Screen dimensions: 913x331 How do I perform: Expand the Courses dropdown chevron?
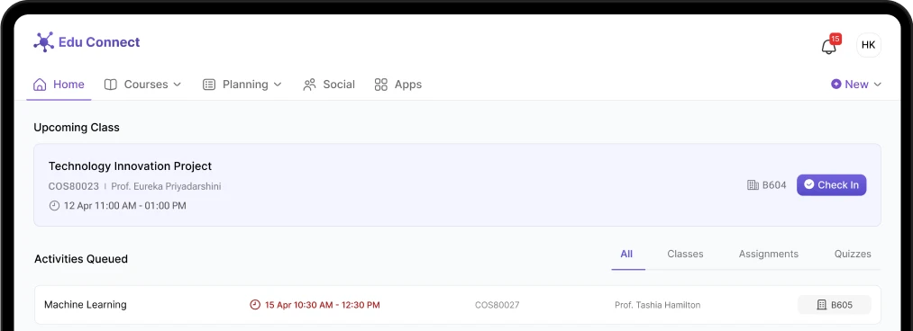pyautogui.click(x=177, y=85)
